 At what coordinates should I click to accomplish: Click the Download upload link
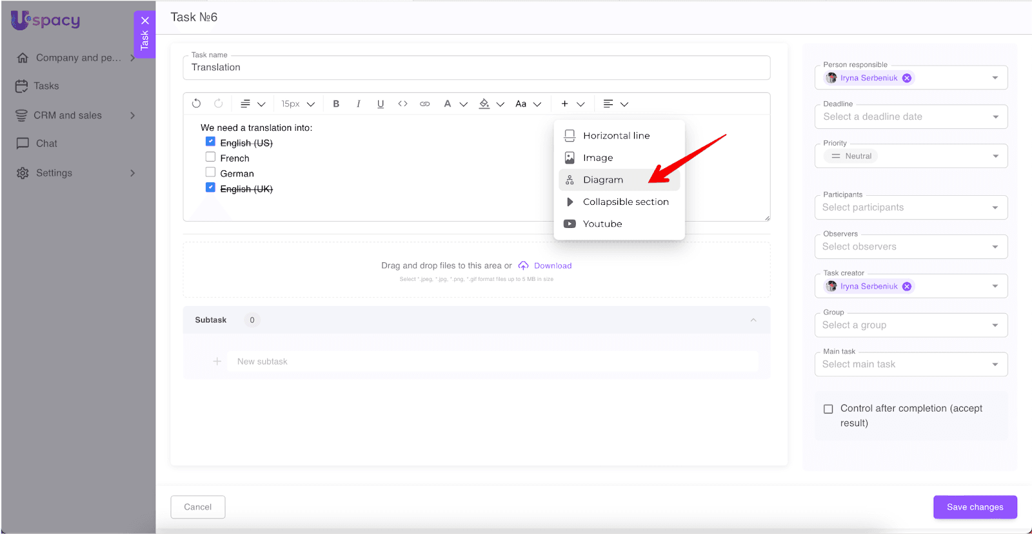(x=552, y=265)
